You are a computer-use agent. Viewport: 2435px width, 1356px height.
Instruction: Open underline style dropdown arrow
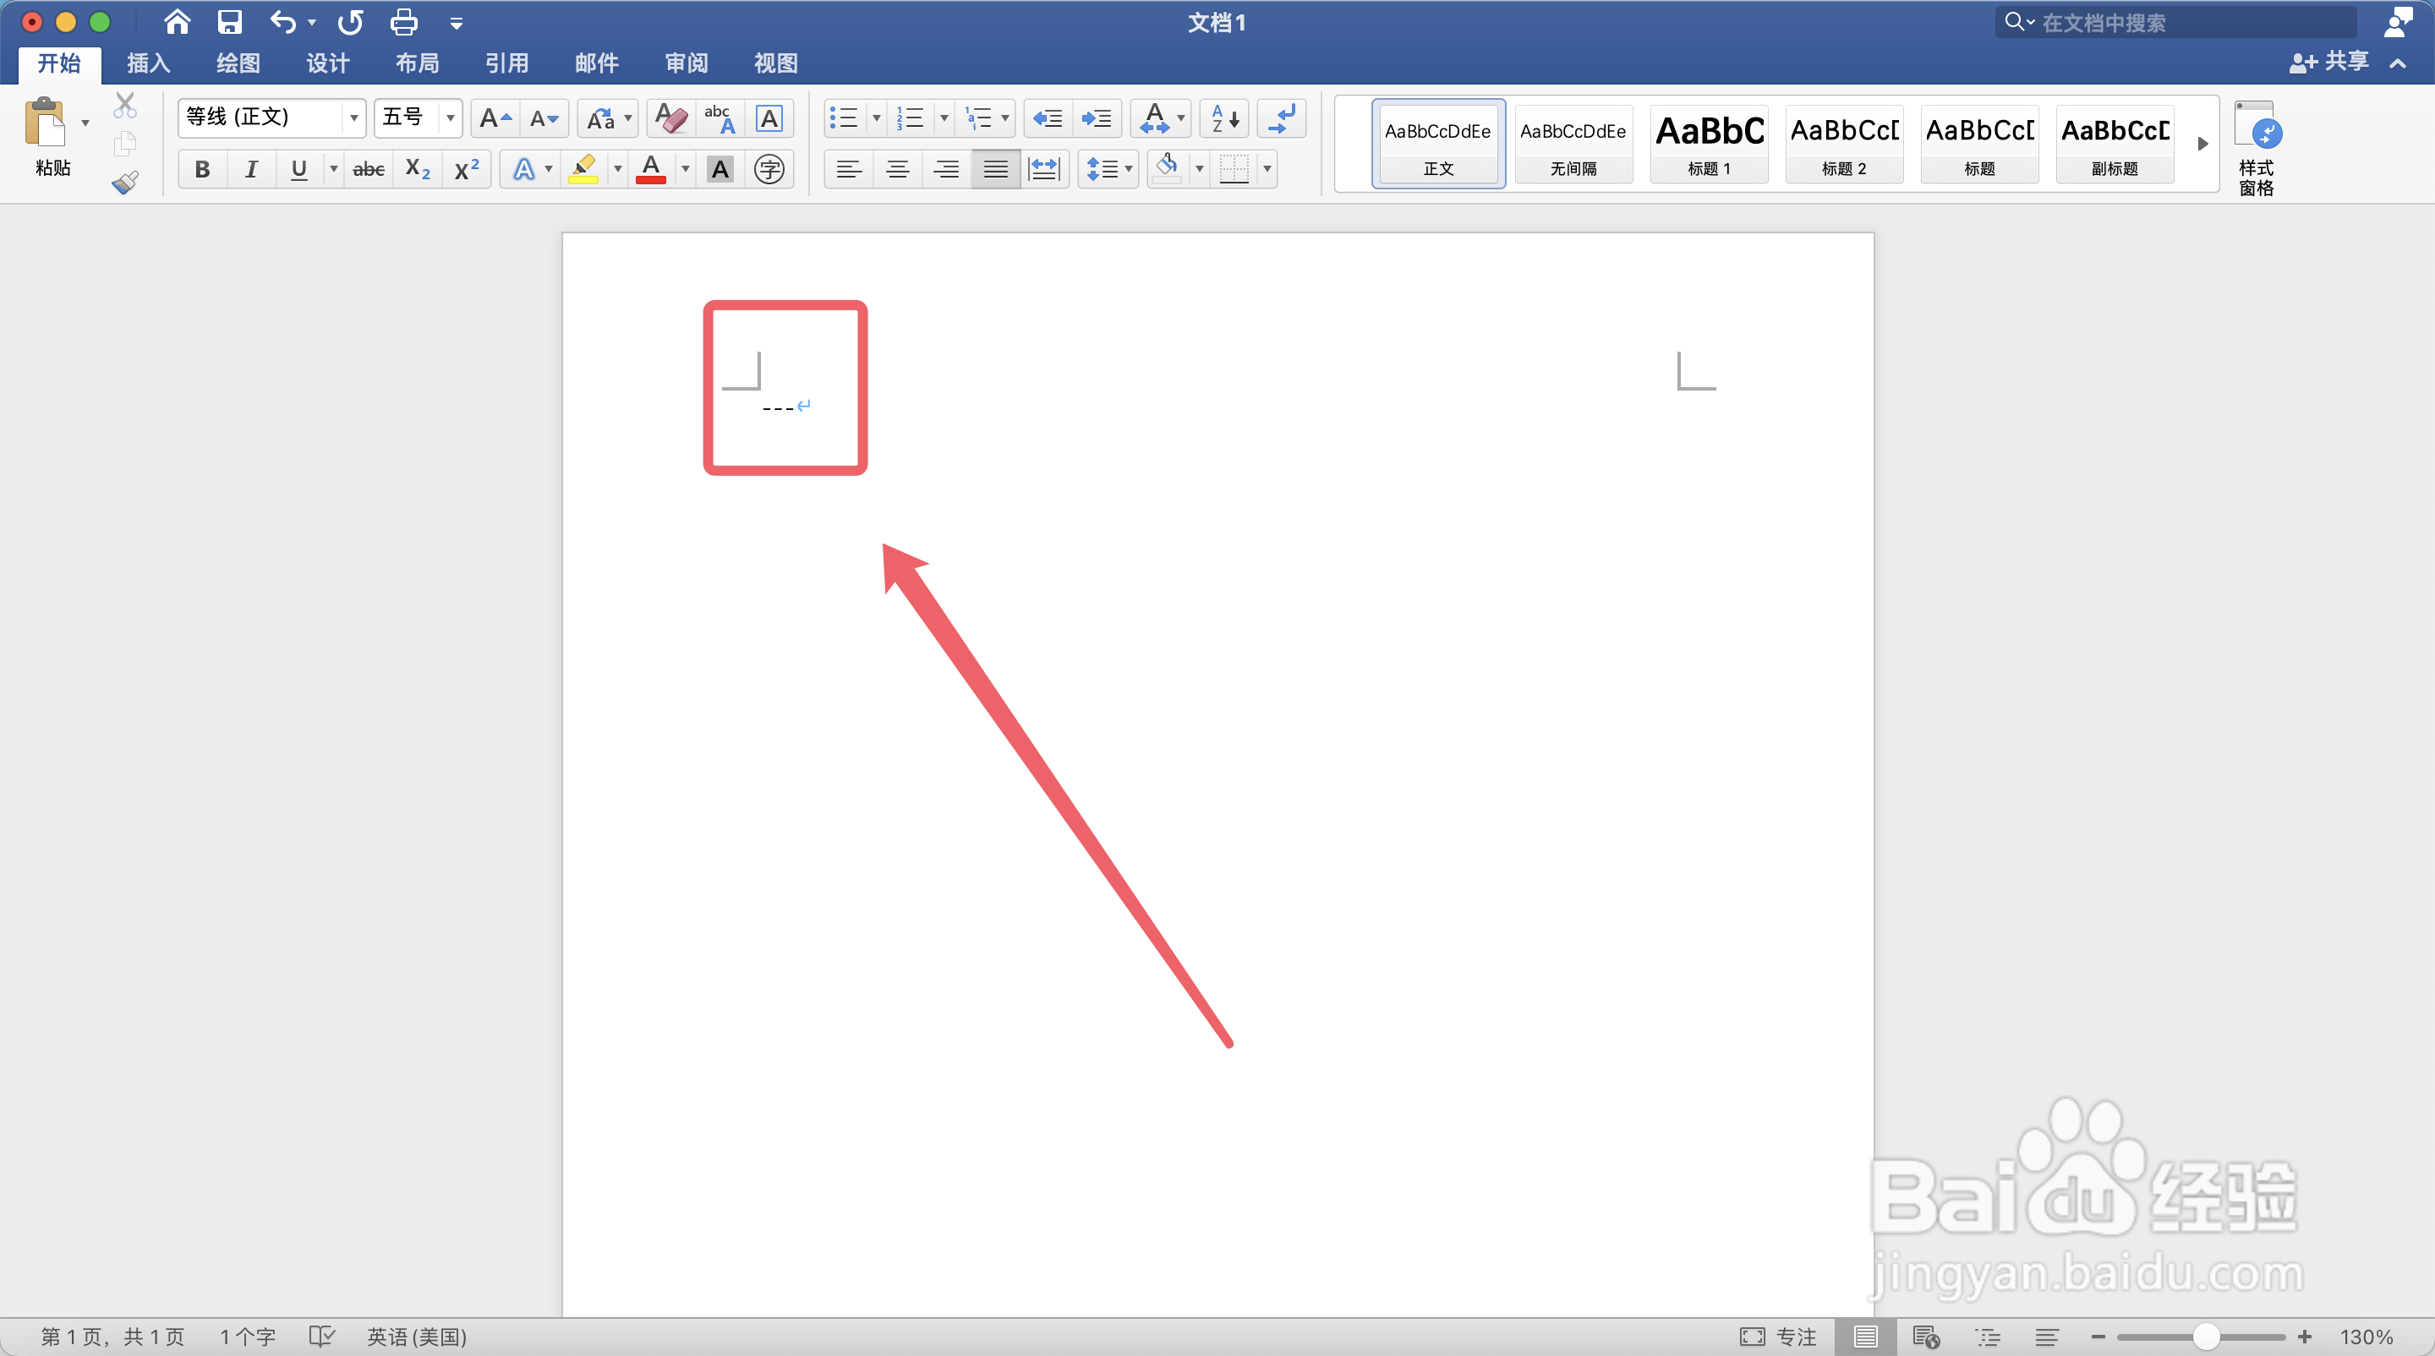pyautogui.click(x=334, y=169)
